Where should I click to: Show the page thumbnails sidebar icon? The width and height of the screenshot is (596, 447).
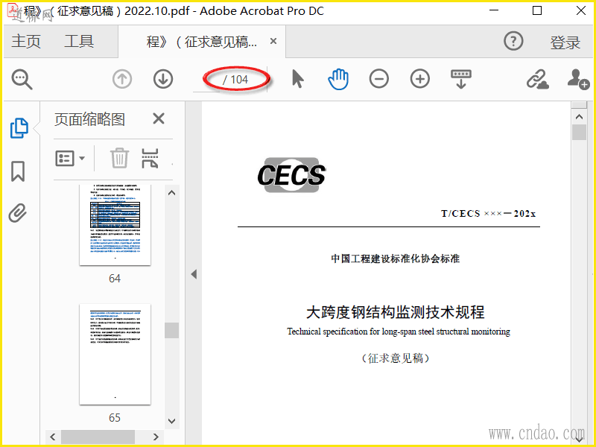coord(19,127)
